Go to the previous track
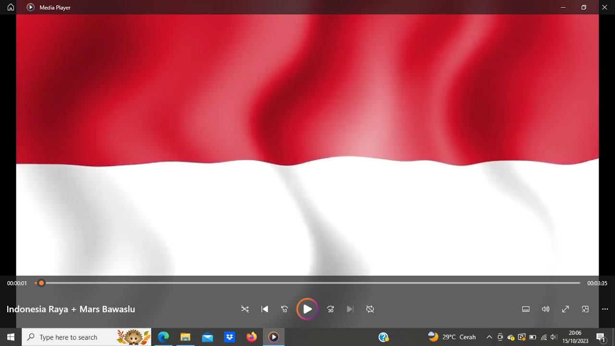The image size is (615, 346). (x=265, y=309)
